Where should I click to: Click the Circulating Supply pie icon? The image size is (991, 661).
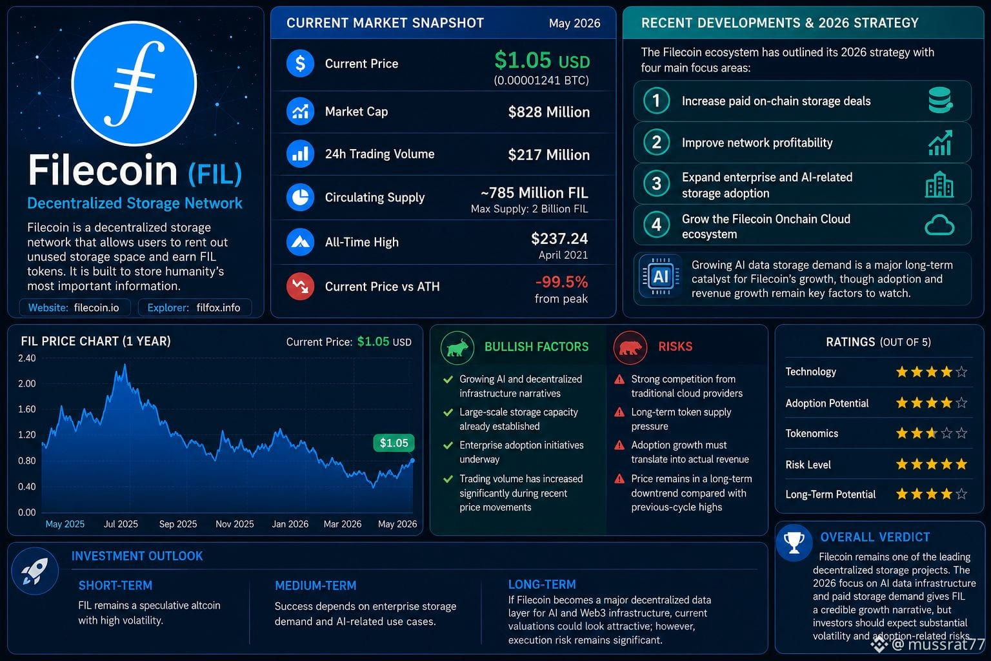[300, 197]
